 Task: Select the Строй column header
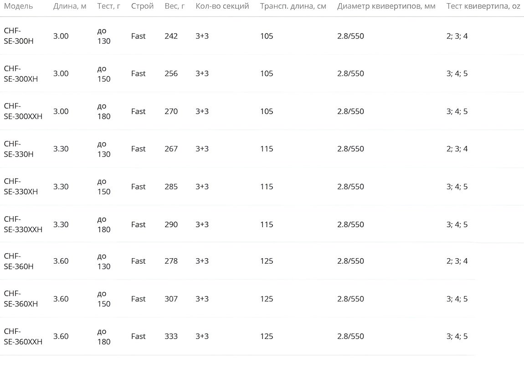pos(142,6)
